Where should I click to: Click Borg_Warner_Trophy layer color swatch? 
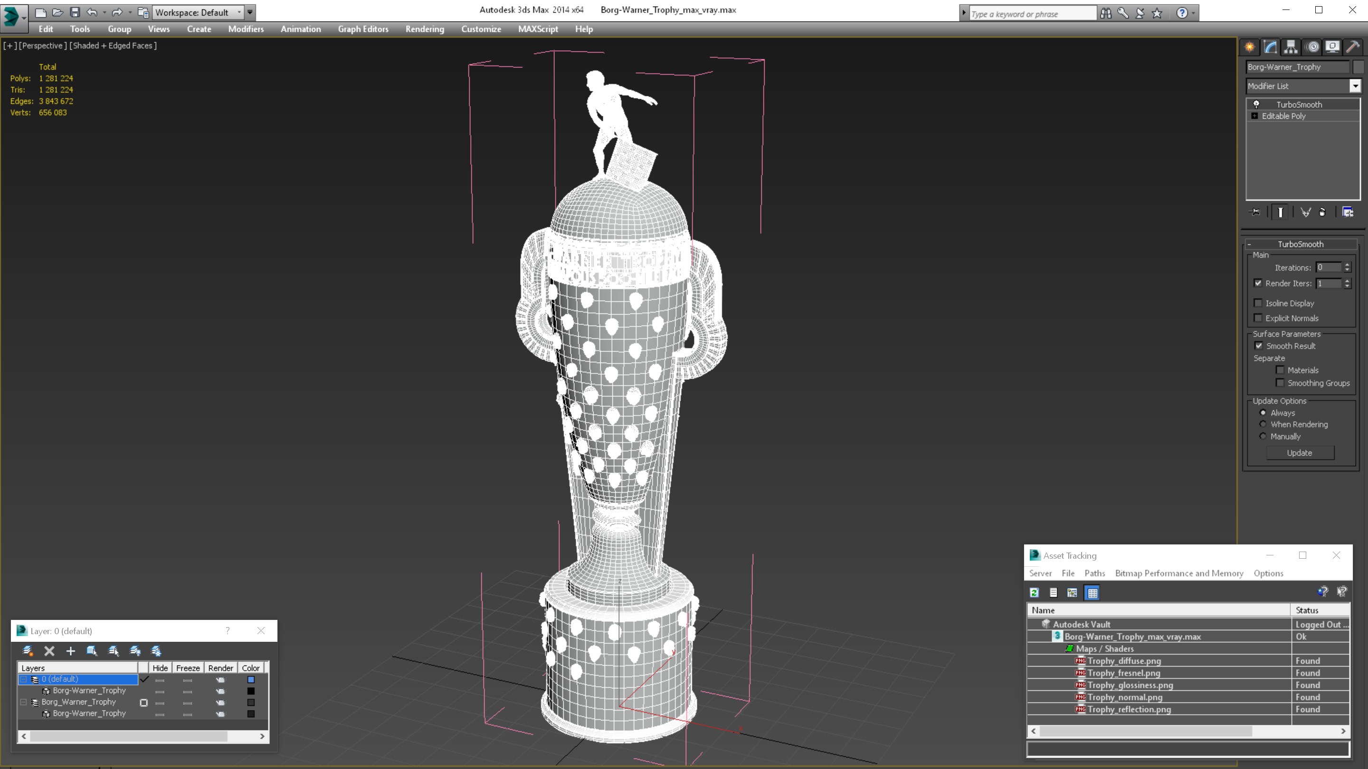[251, 702]
